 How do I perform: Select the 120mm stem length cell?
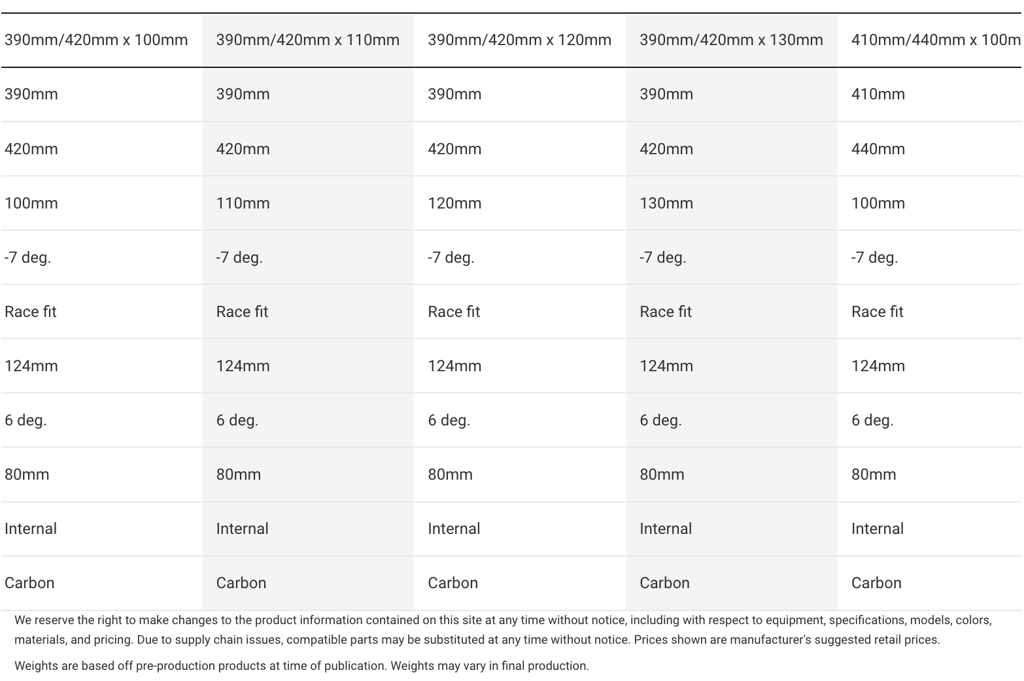click(454, 203)
